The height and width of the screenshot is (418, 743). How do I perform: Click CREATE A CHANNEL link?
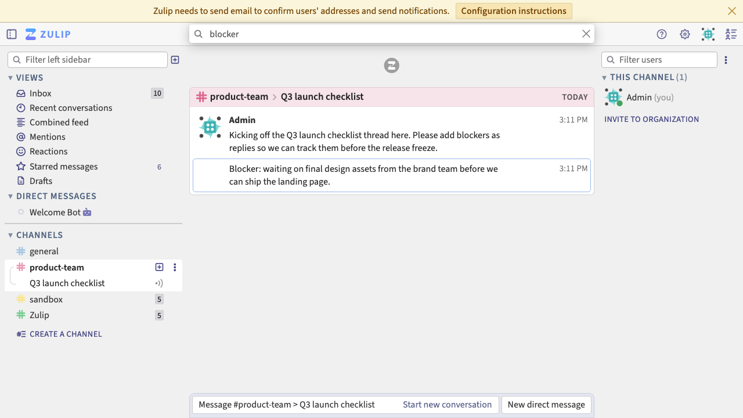66,334
